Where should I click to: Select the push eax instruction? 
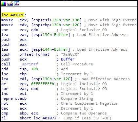pyautogui.click(x=14, y=45)
